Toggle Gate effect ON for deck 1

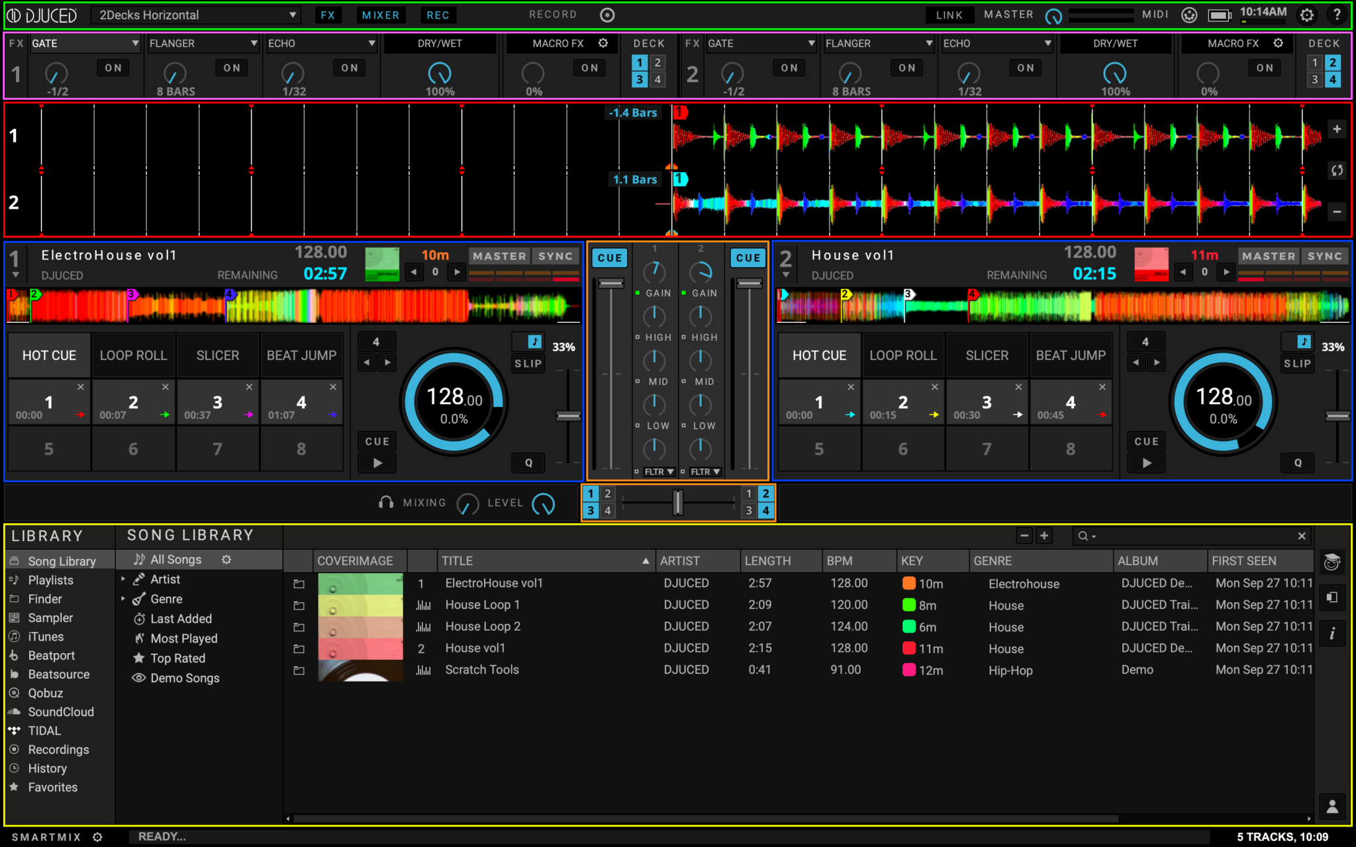(x=113, y=67)
